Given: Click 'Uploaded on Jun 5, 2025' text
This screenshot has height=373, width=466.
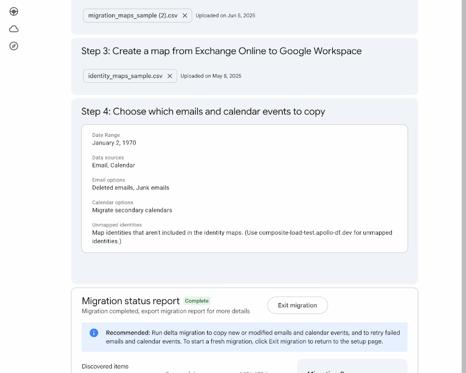Looking at the screenshot, I should tap(225, 16).
